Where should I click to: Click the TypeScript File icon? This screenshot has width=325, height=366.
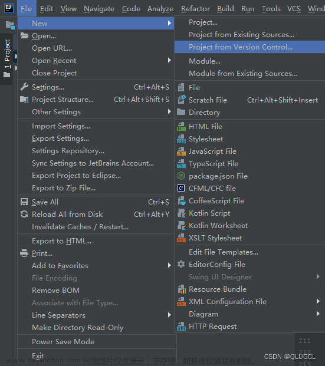pyautogui.click(x=181, y=163)
